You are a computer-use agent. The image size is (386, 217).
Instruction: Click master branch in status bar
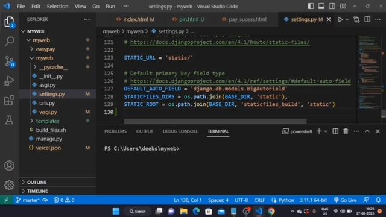(28, 200)
